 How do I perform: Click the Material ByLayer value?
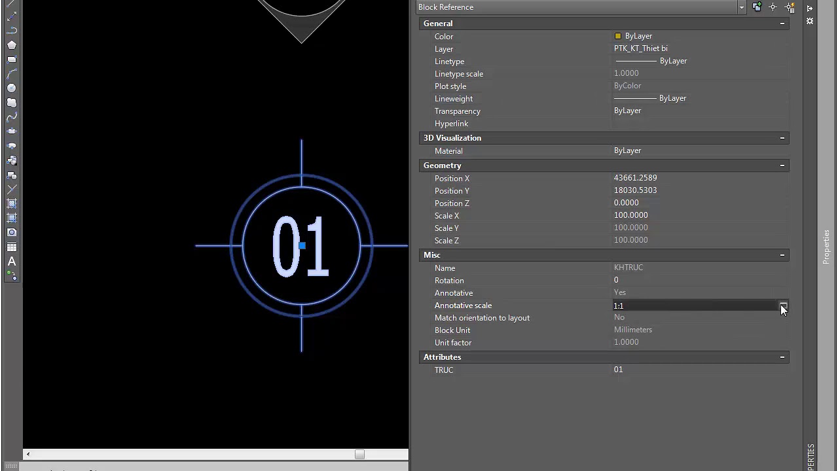coord(627,150)
